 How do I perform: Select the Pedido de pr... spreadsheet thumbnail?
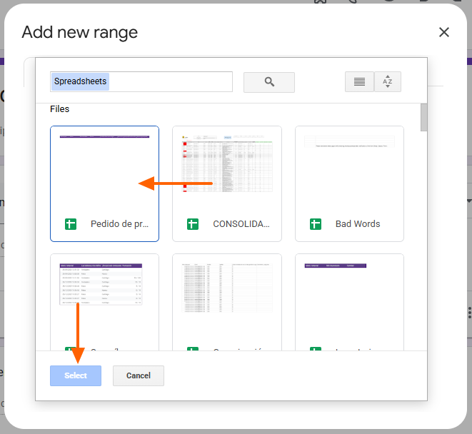[x=104, y=183]
